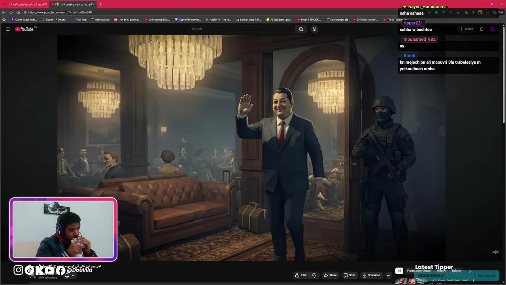Open the three-dot menu of related video
Viewport: 506px width, 285px height.
tap(473, 280)
